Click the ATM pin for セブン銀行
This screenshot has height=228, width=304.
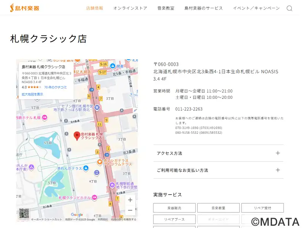click(97, 107)
